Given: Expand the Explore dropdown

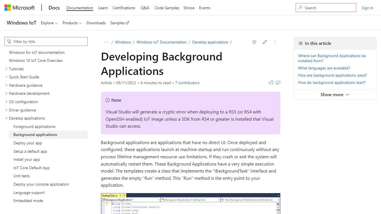Looking at the screenshot, I should pyautogui.click(x=49, y=23).
